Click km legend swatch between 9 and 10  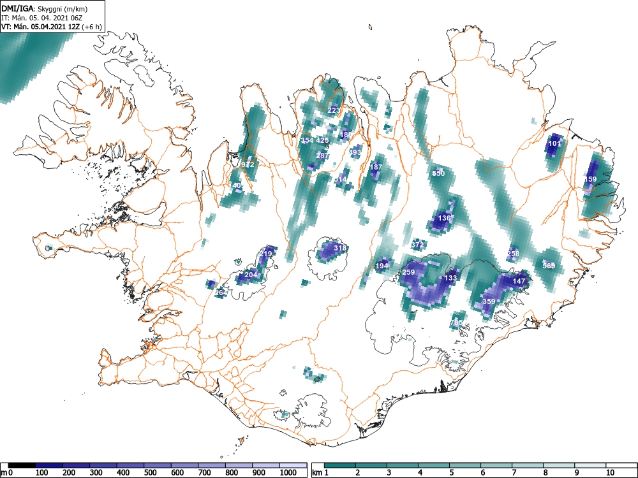(x=590, y=465)
